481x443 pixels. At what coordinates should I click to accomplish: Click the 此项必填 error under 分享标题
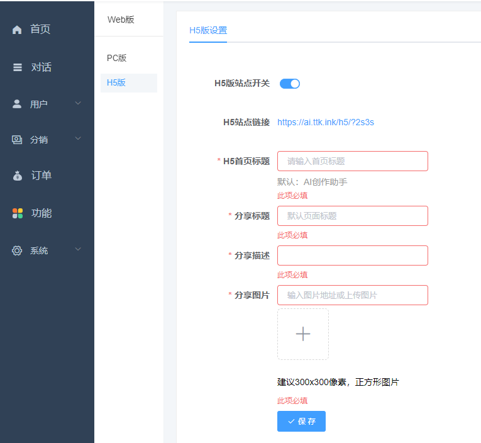tap(292, 235)
